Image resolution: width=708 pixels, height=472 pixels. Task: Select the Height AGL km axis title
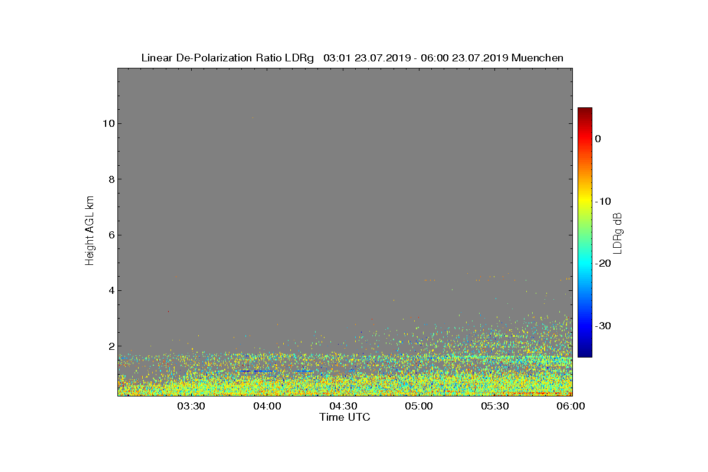(90, 231)
